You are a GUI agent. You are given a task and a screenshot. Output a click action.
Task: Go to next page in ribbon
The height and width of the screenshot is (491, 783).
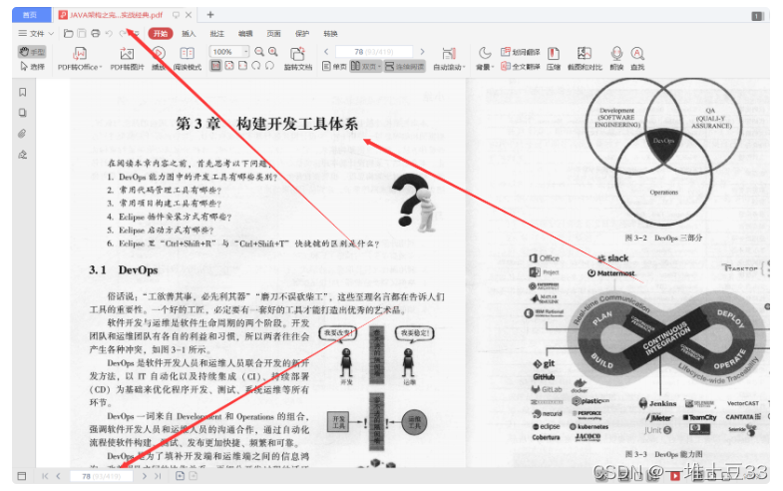(423, 52)
